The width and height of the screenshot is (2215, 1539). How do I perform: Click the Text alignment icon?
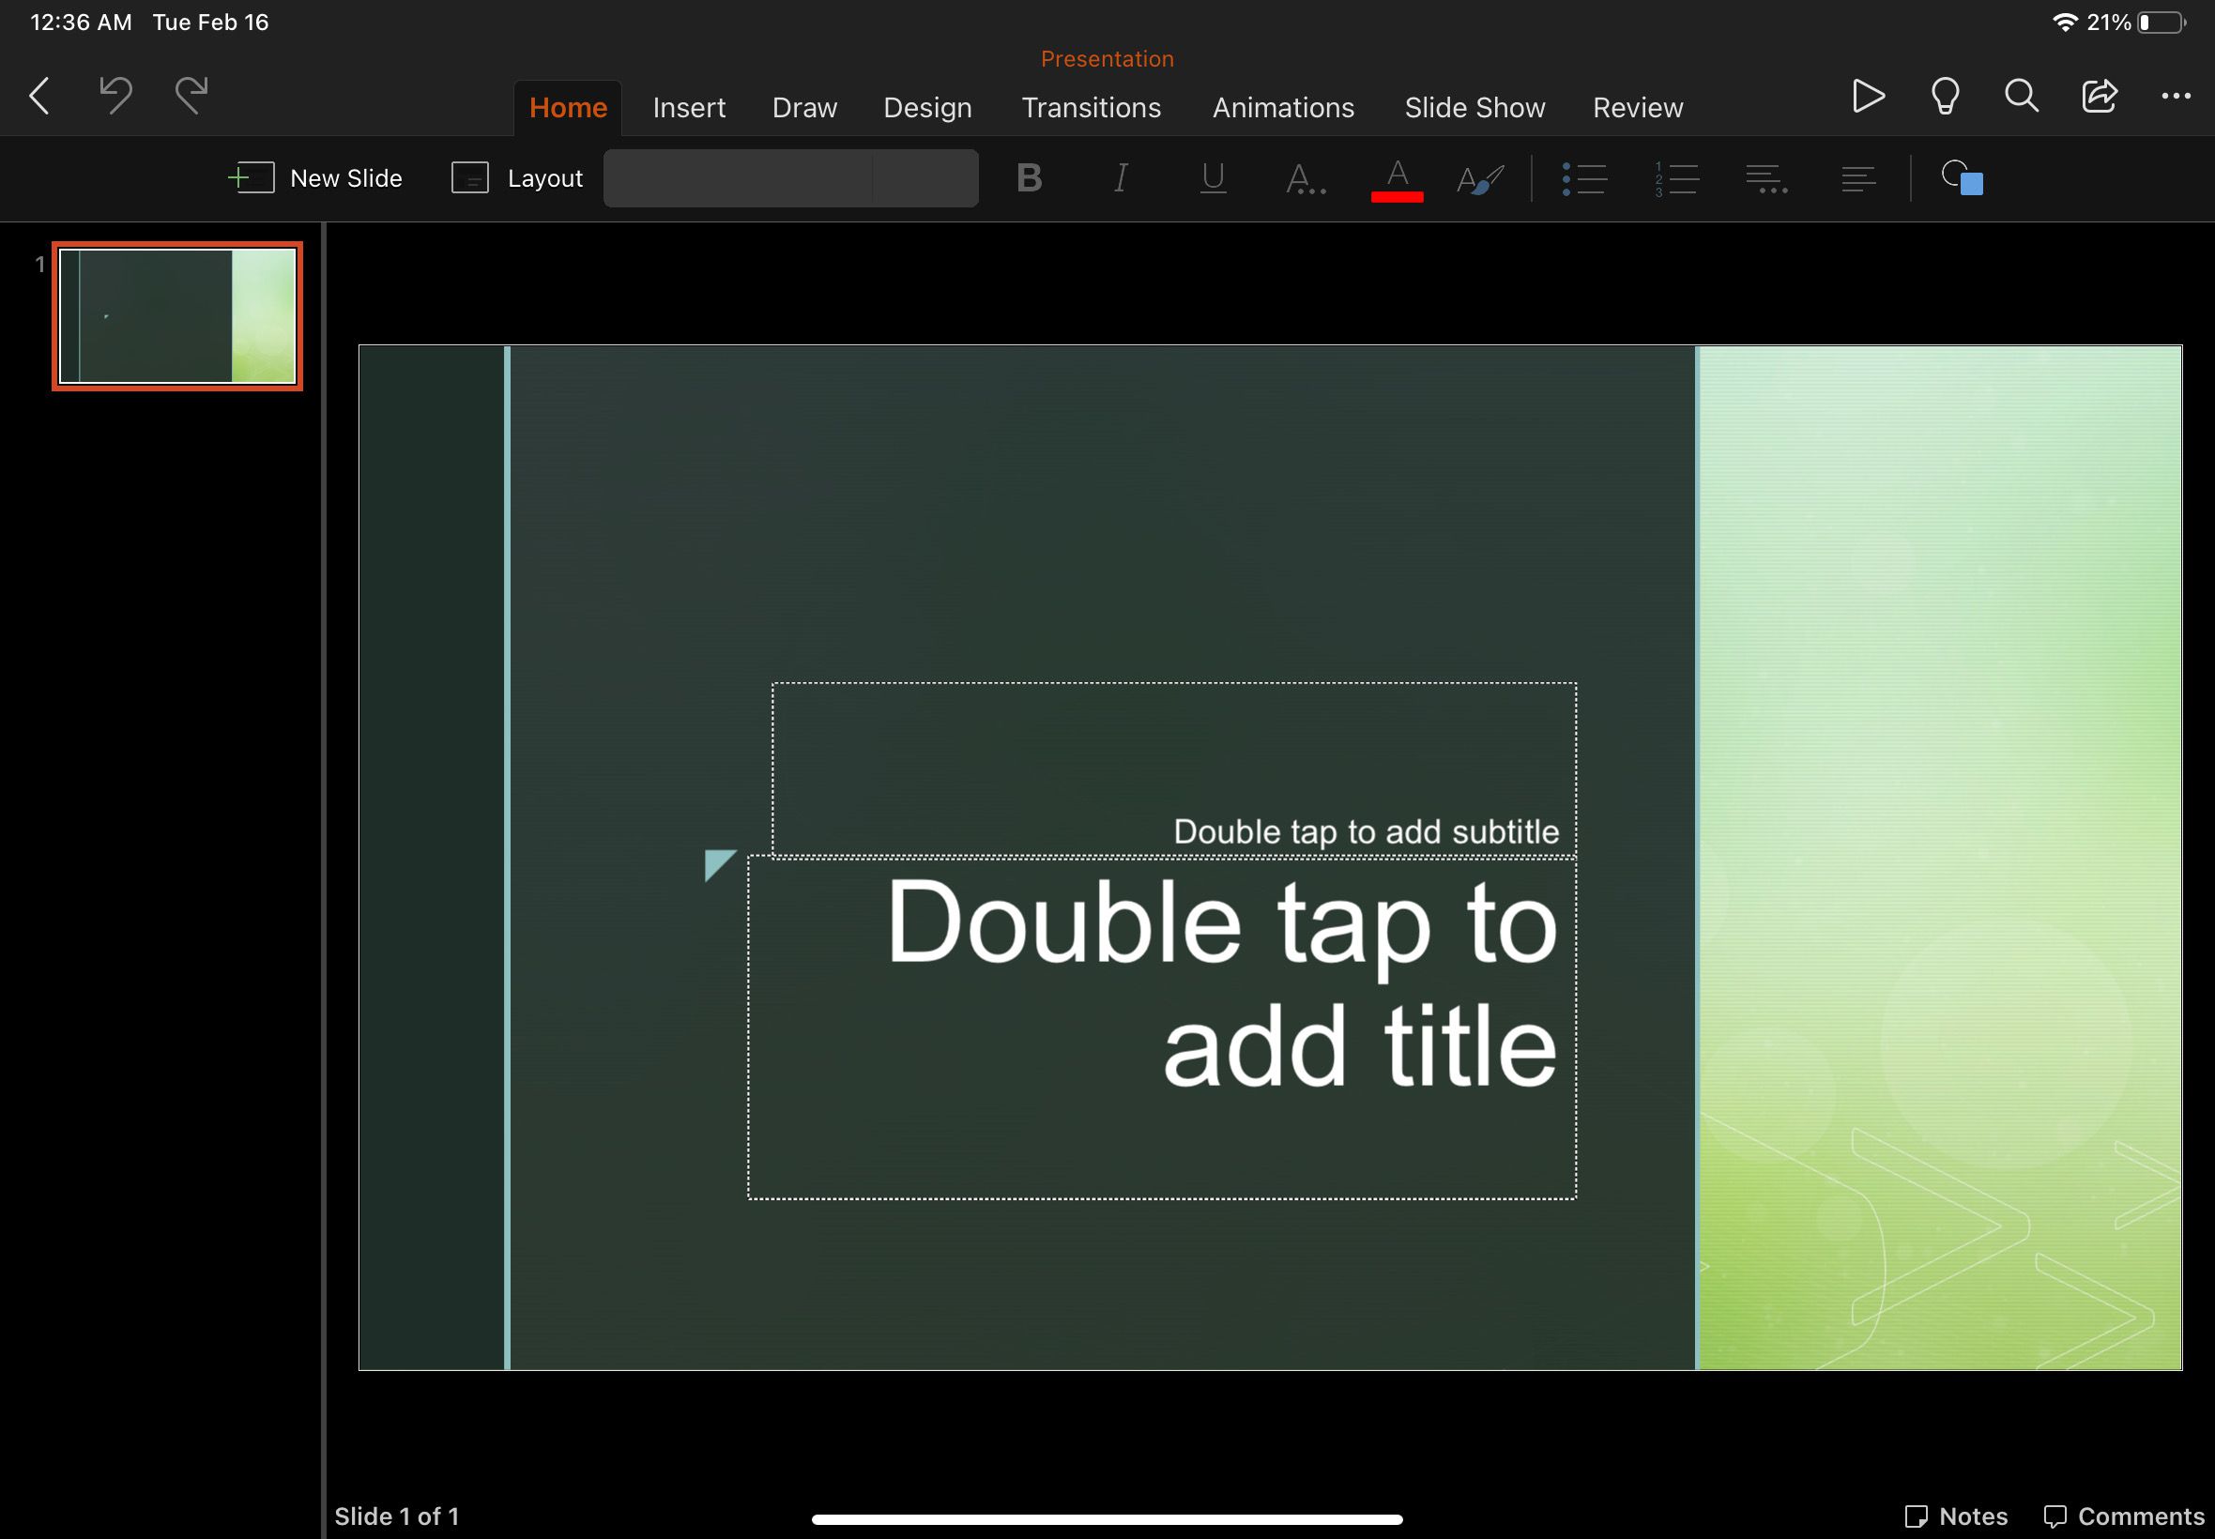click(x=1852, y=178)
